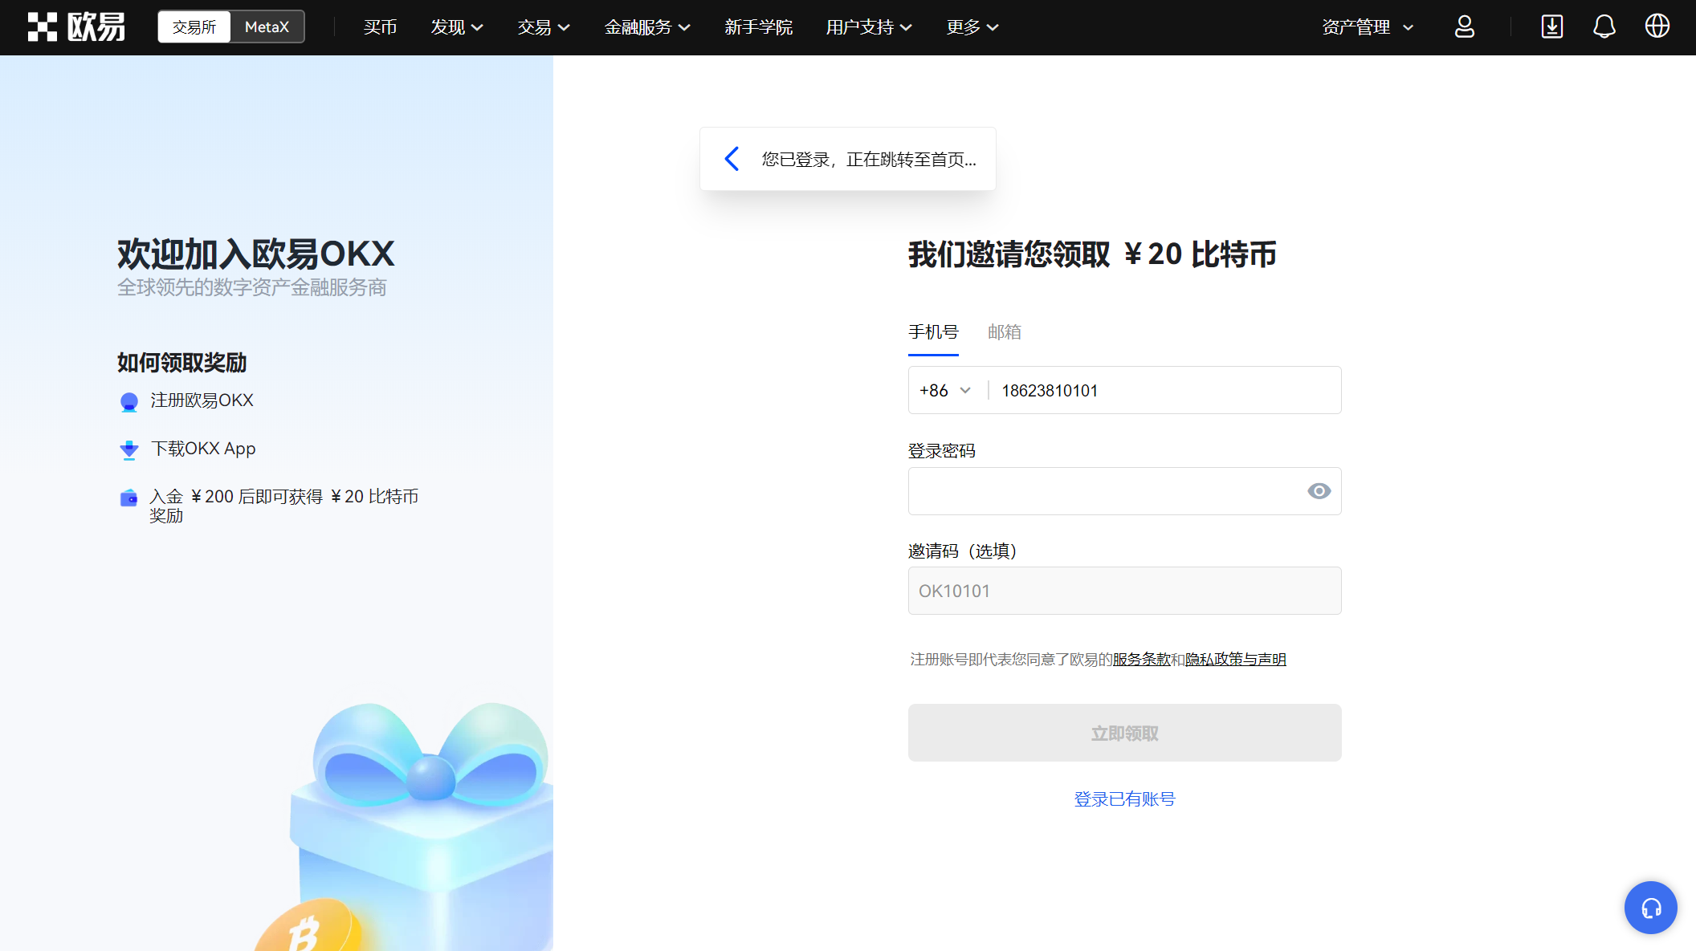Click the 注册欧易OKX step text
The image size is (1696, 951).
[x=202, y=400]
